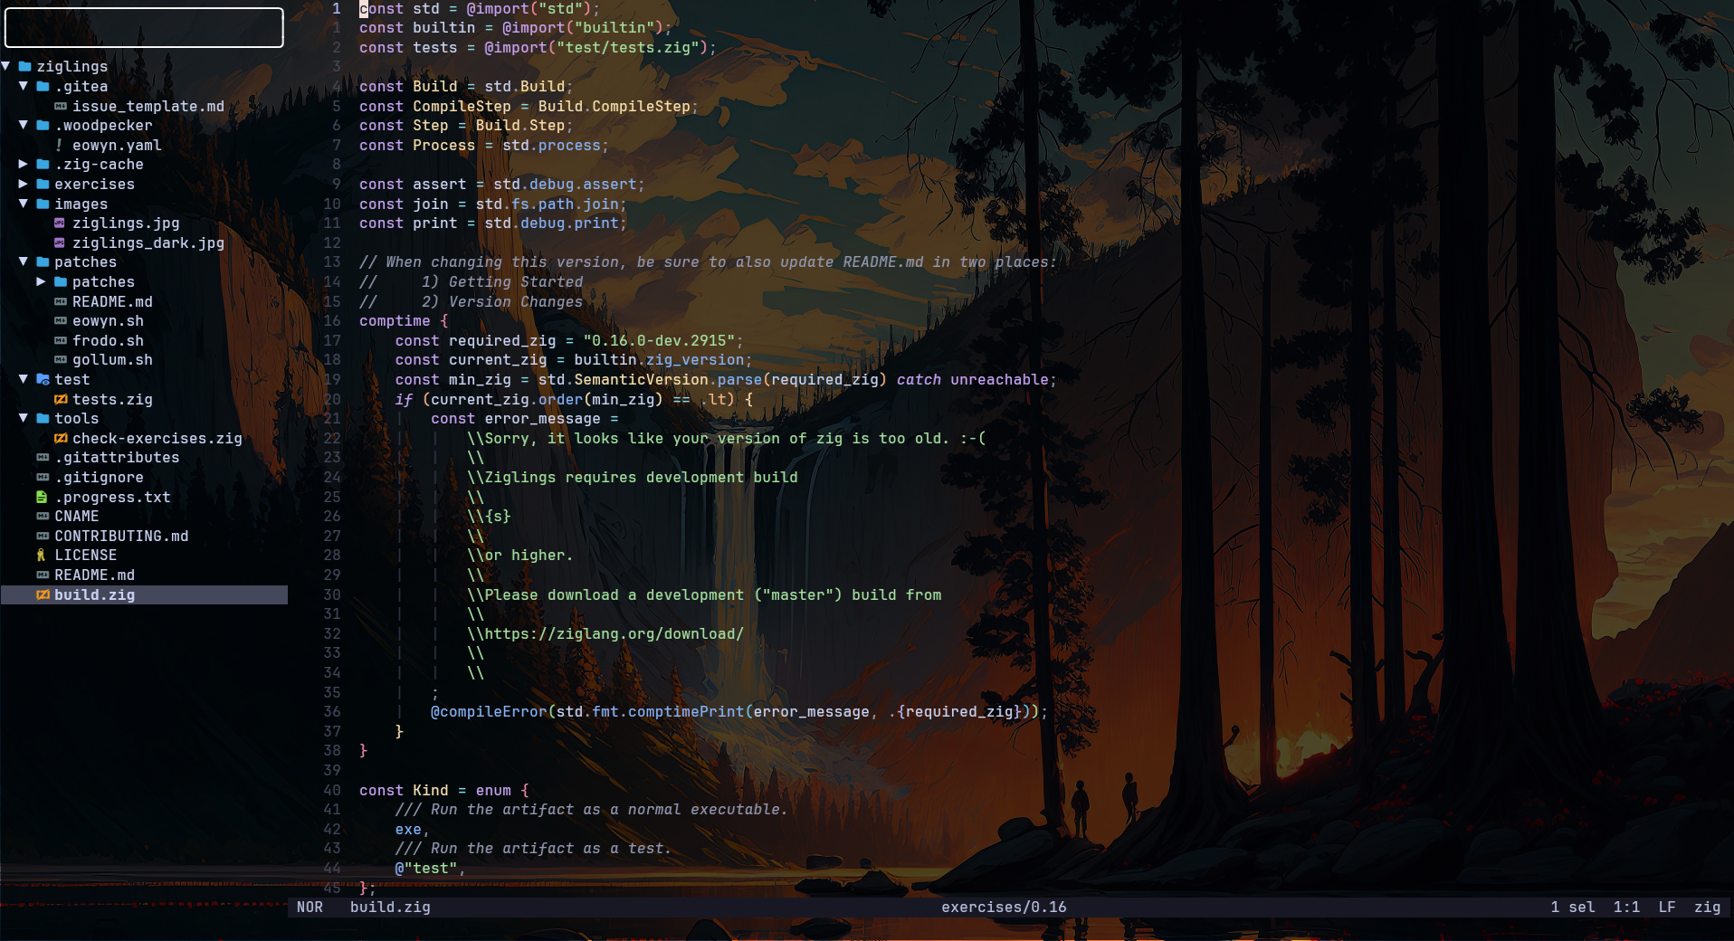This screenshot has height=941, width=1734.
Task: Click the https://ziglang.org/download/ URL in code
Action: (614, 633)
